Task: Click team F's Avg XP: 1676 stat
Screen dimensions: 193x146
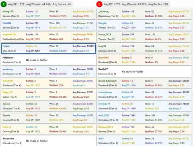Action: (x=16, y=4)
